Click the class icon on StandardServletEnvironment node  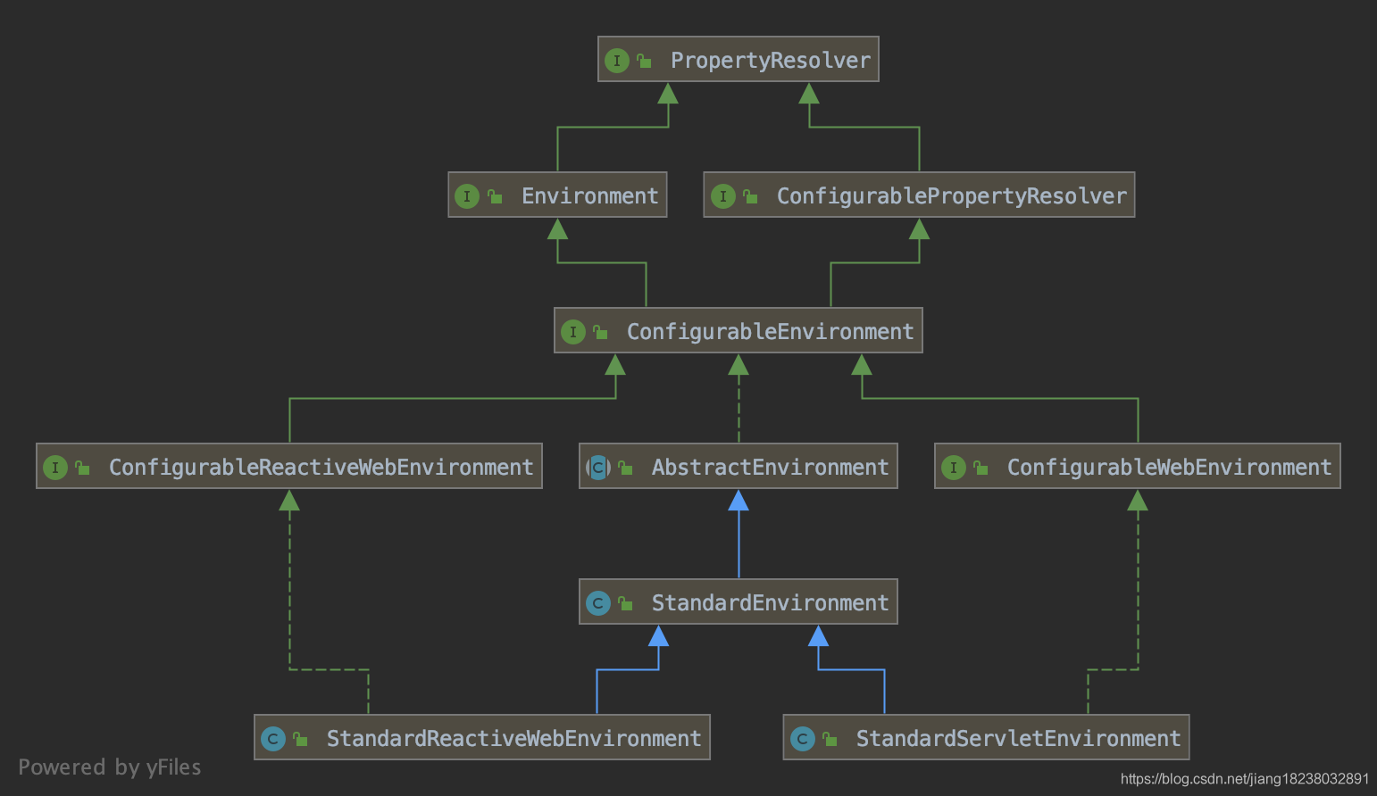click(803, 739)
